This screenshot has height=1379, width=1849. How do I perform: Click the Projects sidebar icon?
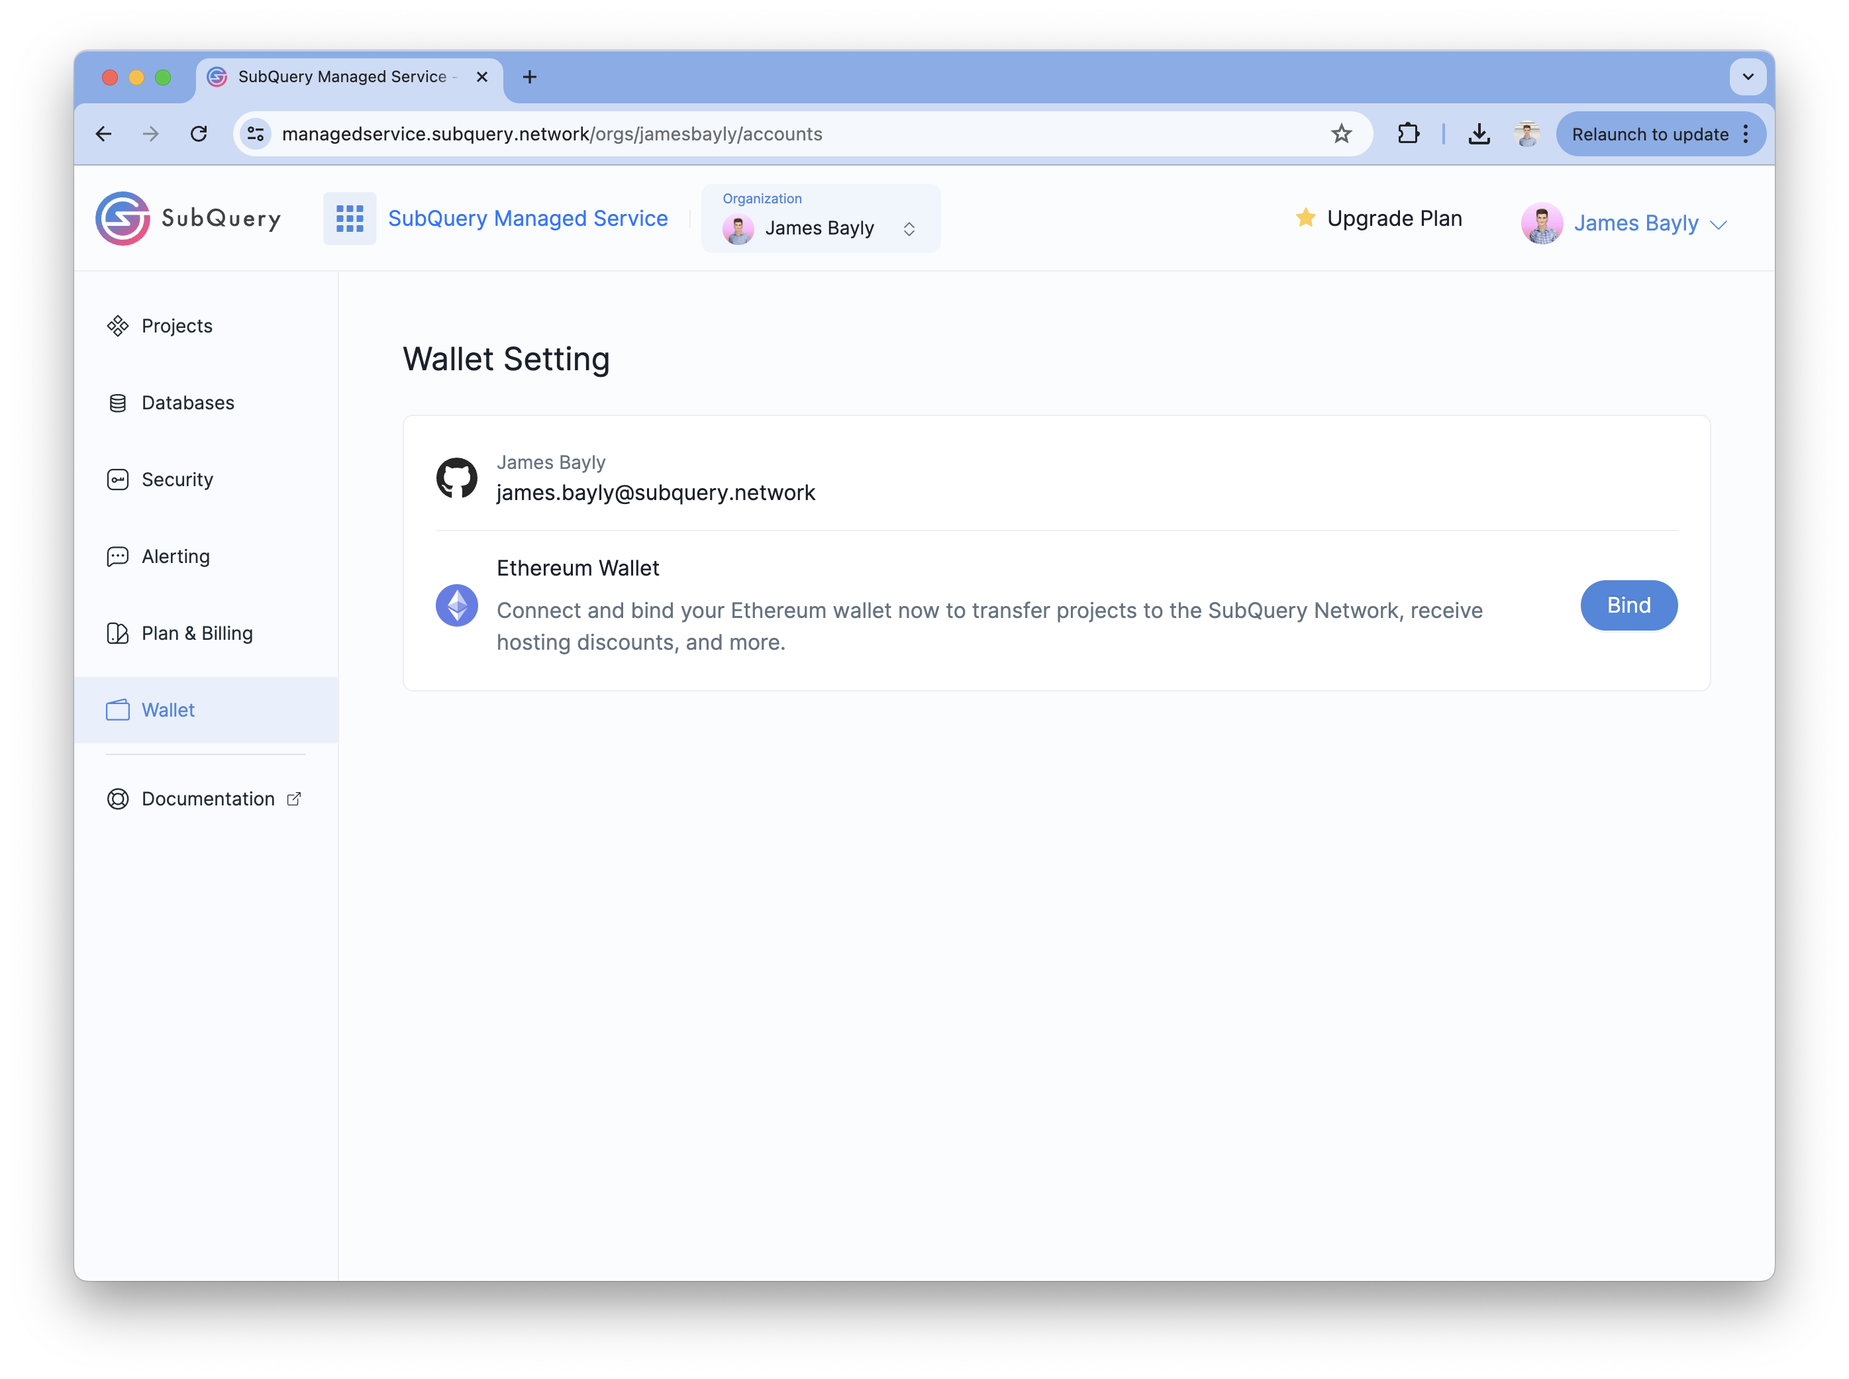(x=117, y=325)
